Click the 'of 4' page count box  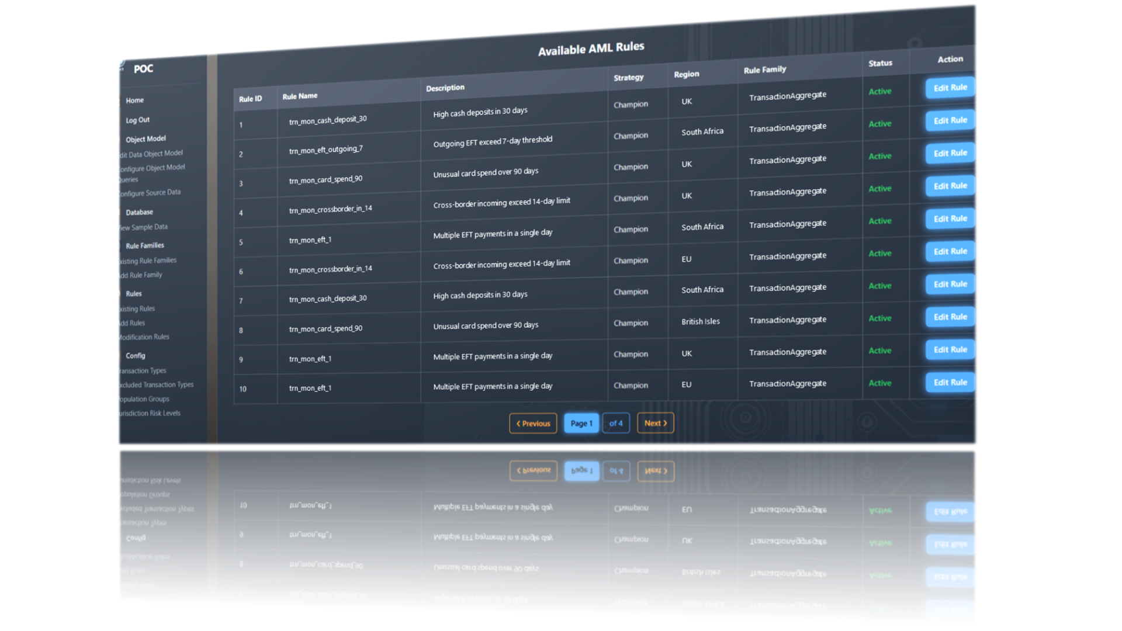[616, 424]
